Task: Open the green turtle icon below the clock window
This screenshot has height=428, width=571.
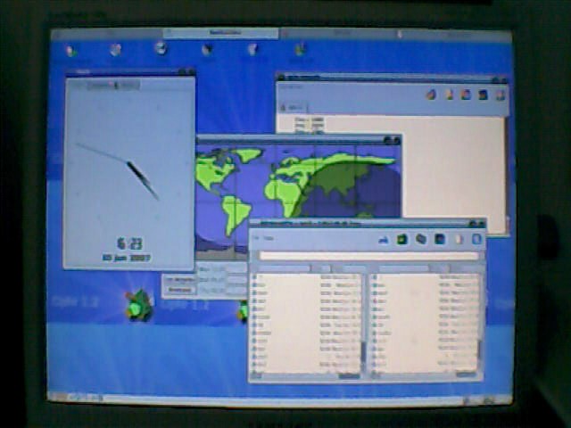Action: tap(137, 306)
